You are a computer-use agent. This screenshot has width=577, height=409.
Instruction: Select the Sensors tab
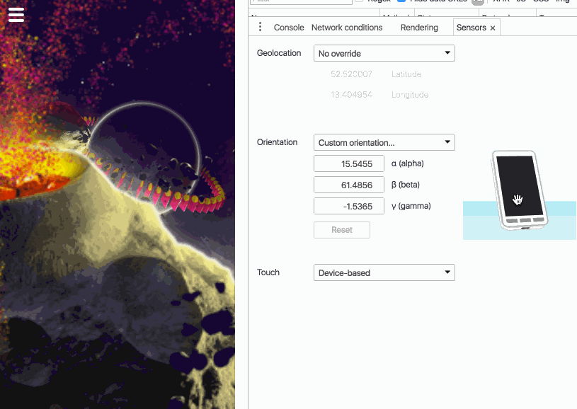pyautogui.click(x=471, y=28)
